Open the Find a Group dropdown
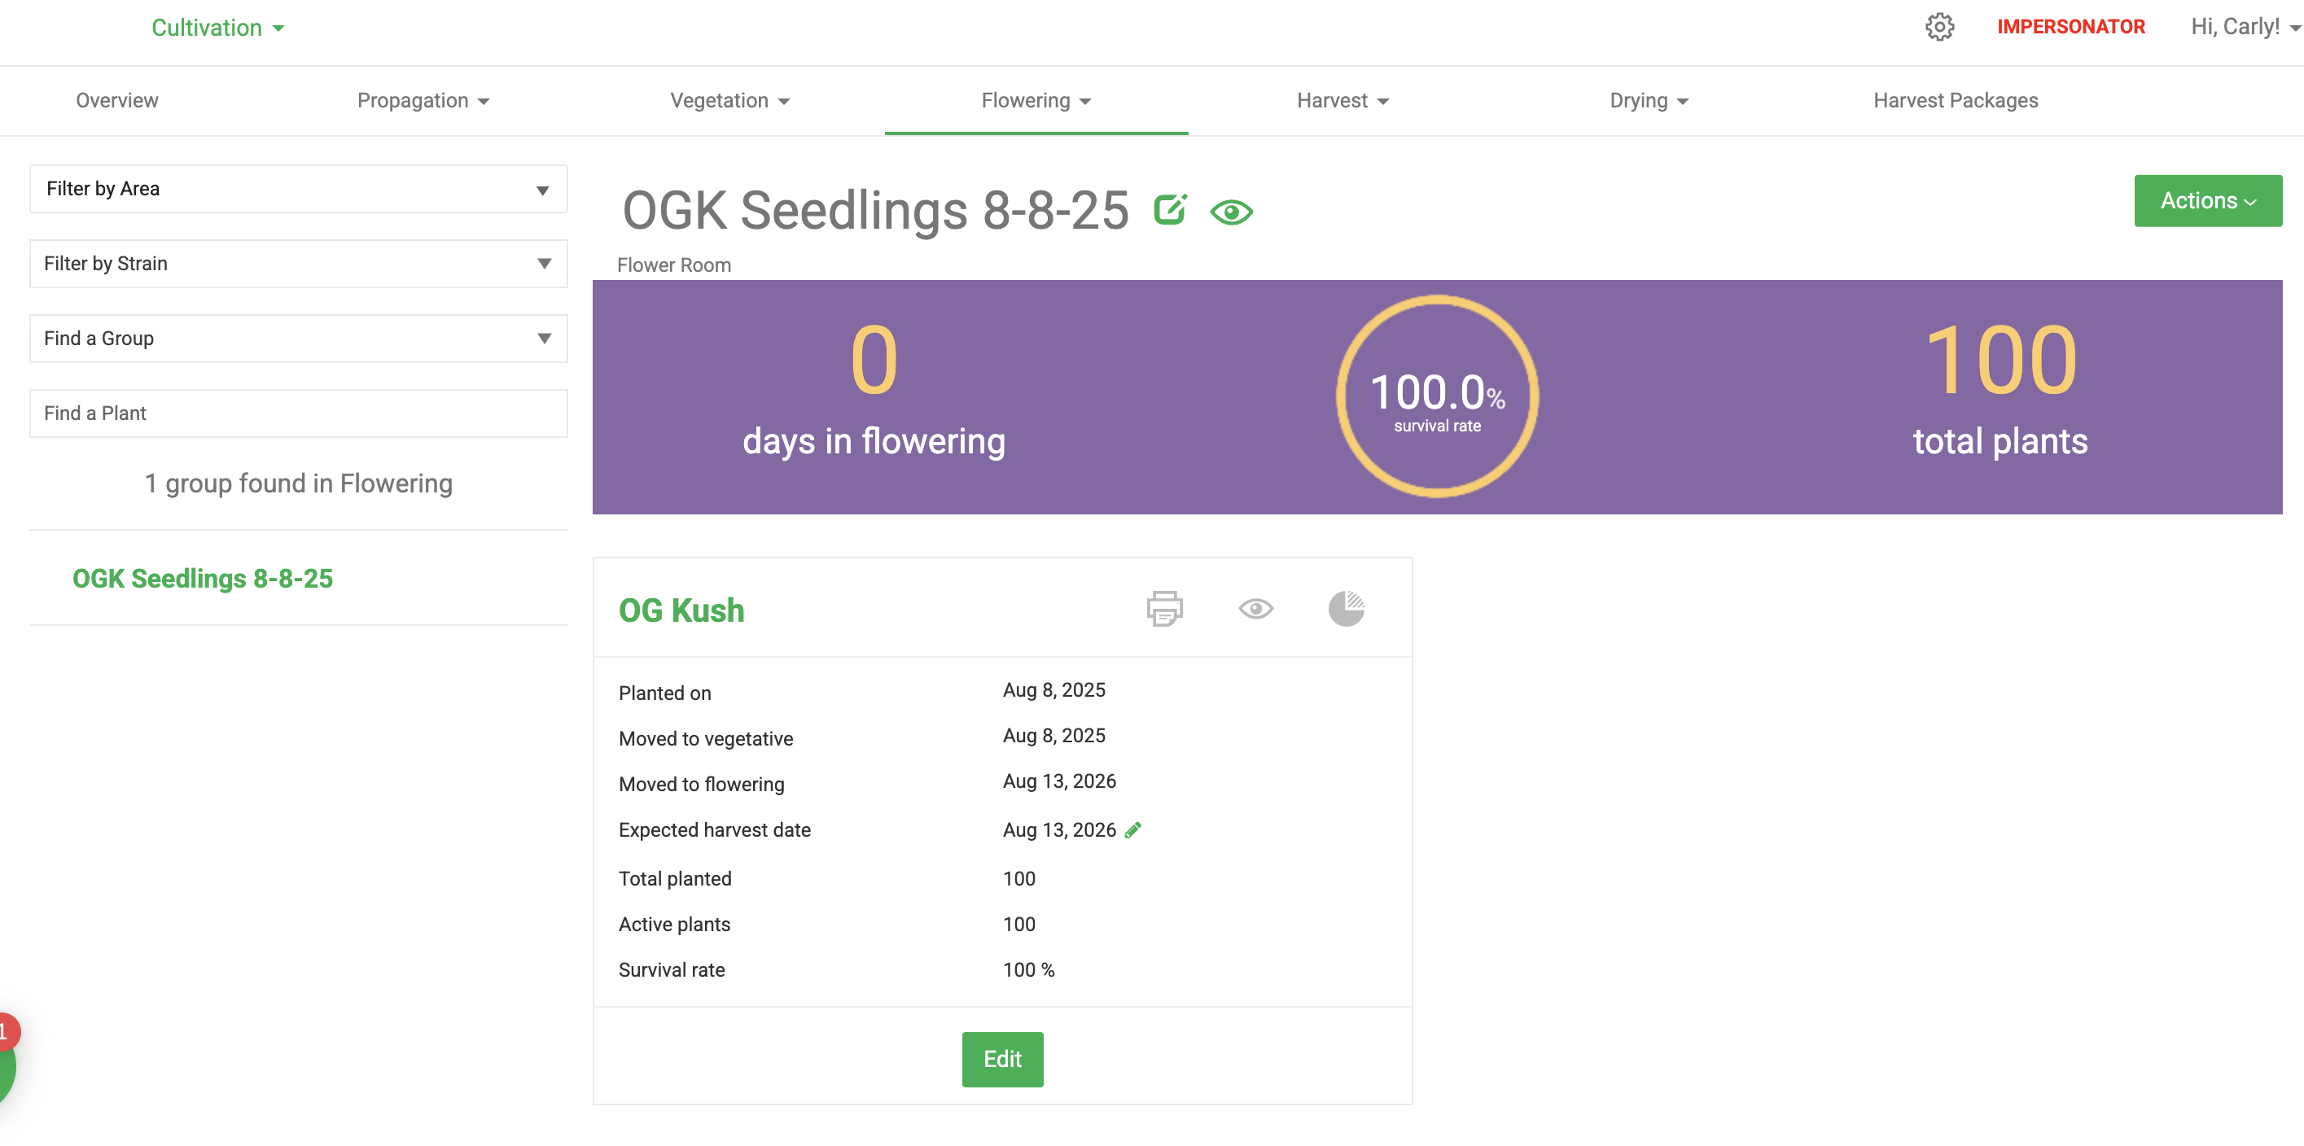The image size is (2304, 1146). tap(299, 338)
